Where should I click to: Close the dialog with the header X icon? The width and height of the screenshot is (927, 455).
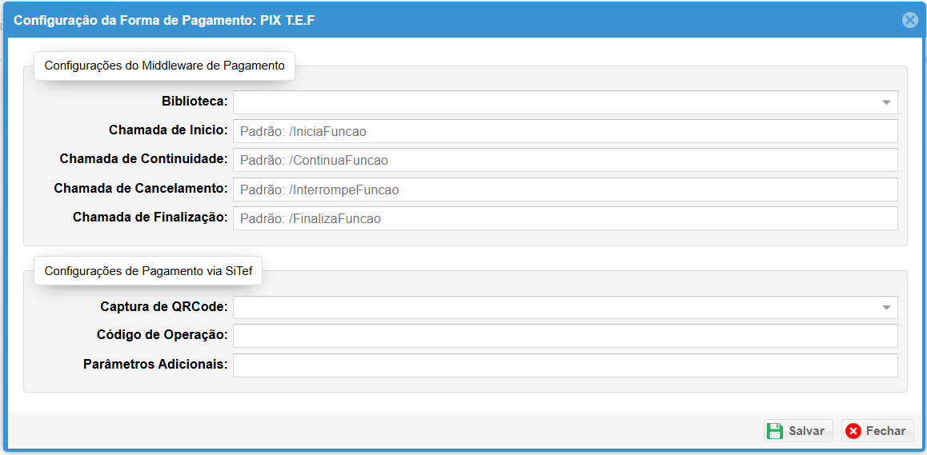(x=910, y=20)
